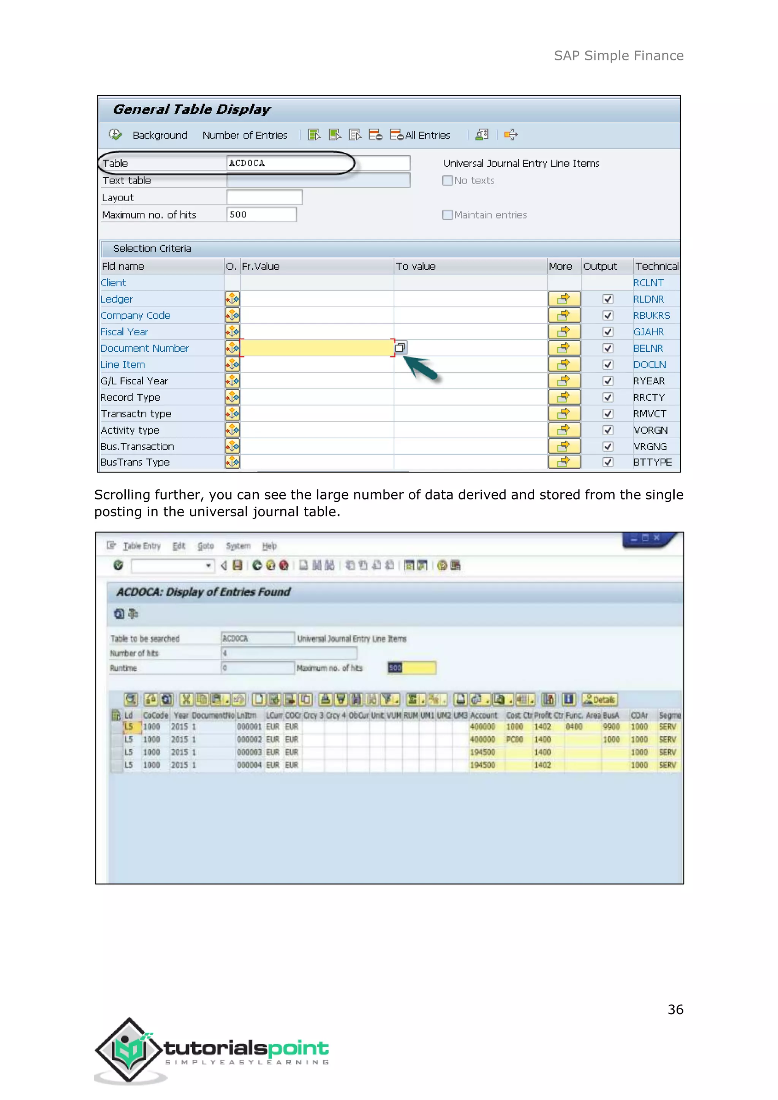Click multiple selection arrow for Document Number

coord(565,348)
